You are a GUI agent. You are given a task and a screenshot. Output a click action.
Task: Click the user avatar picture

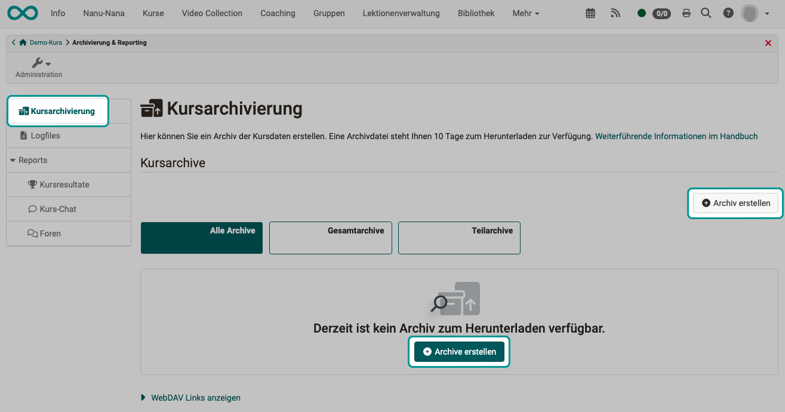(x=750, y=13)
